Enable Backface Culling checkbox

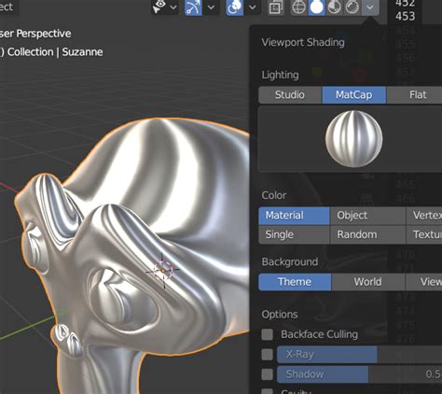click(268, 334)
